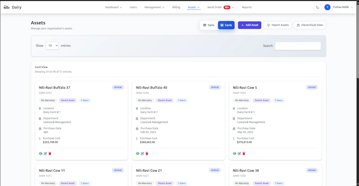Image resolution: width=359 pixels, height=186 pixels.
Task: Delete Nili-Ravi Cow 5 trash icon
Action: (244, 154)
